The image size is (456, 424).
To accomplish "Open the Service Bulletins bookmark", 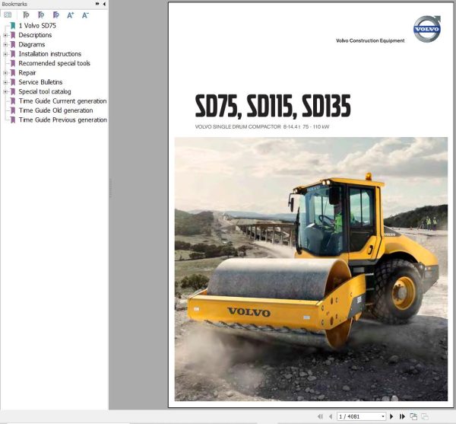I will click(40, 82).
